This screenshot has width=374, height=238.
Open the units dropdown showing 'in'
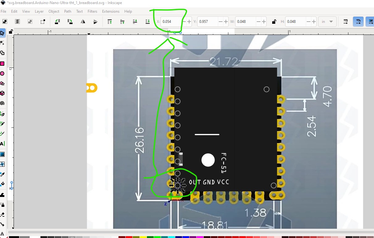(327, 22)
